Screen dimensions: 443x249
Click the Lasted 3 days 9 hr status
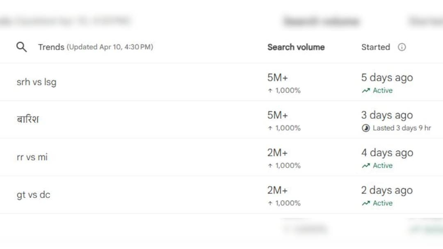tap(402, 128)
